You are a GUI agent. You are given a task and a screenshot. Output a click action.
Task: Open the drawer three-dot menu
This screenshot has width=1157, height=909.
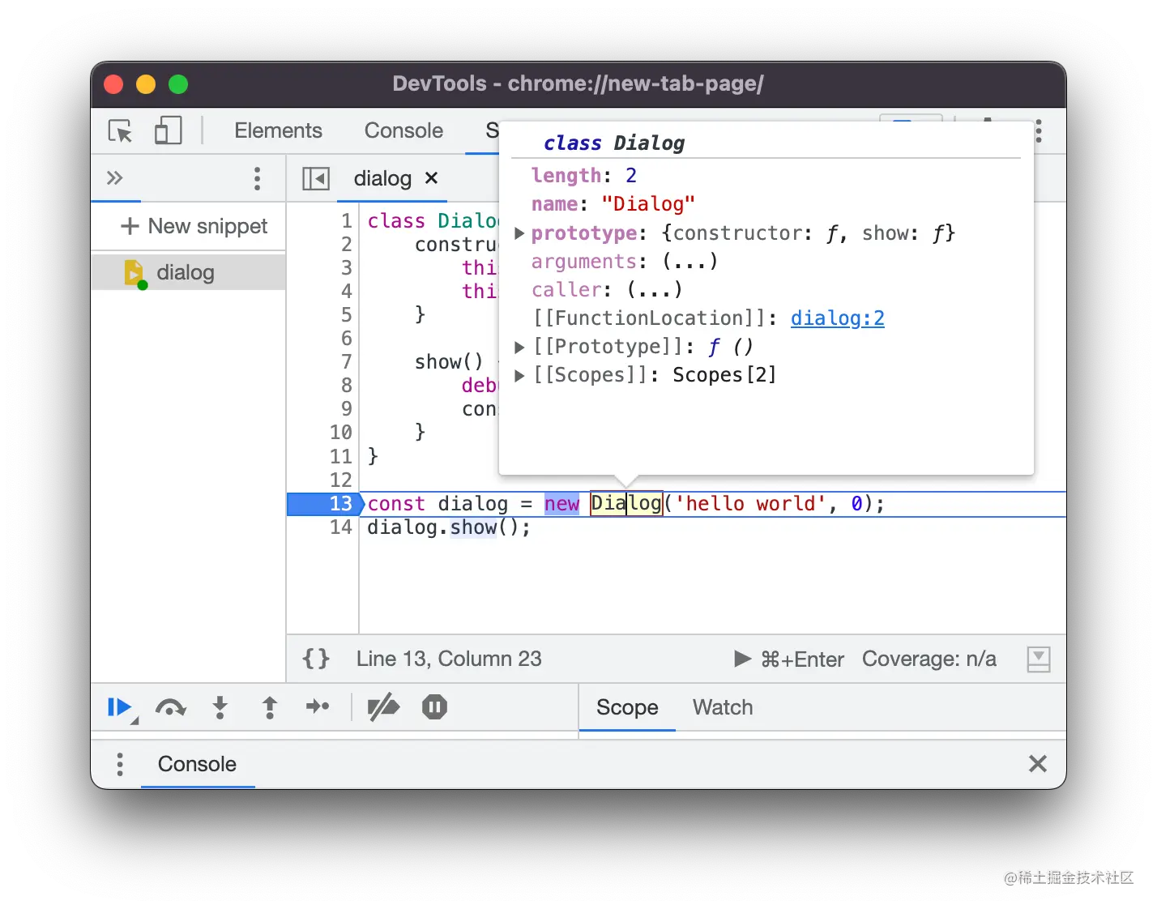coord(120,764)
